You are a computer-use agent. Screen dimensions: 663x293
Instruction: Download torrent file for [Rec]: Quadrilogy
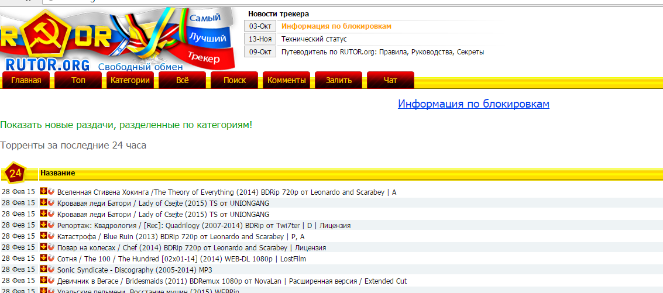point(43,224)
